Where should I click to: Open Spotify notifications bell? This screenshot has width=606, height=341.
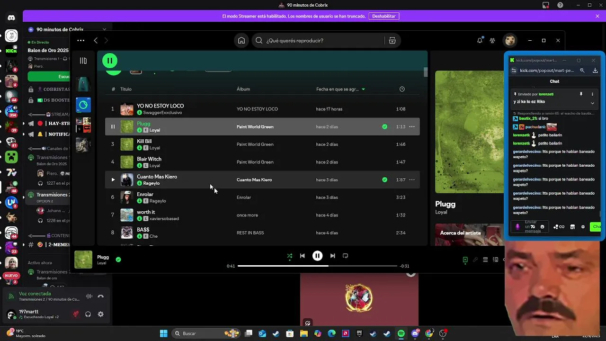[x=480, y=41]
